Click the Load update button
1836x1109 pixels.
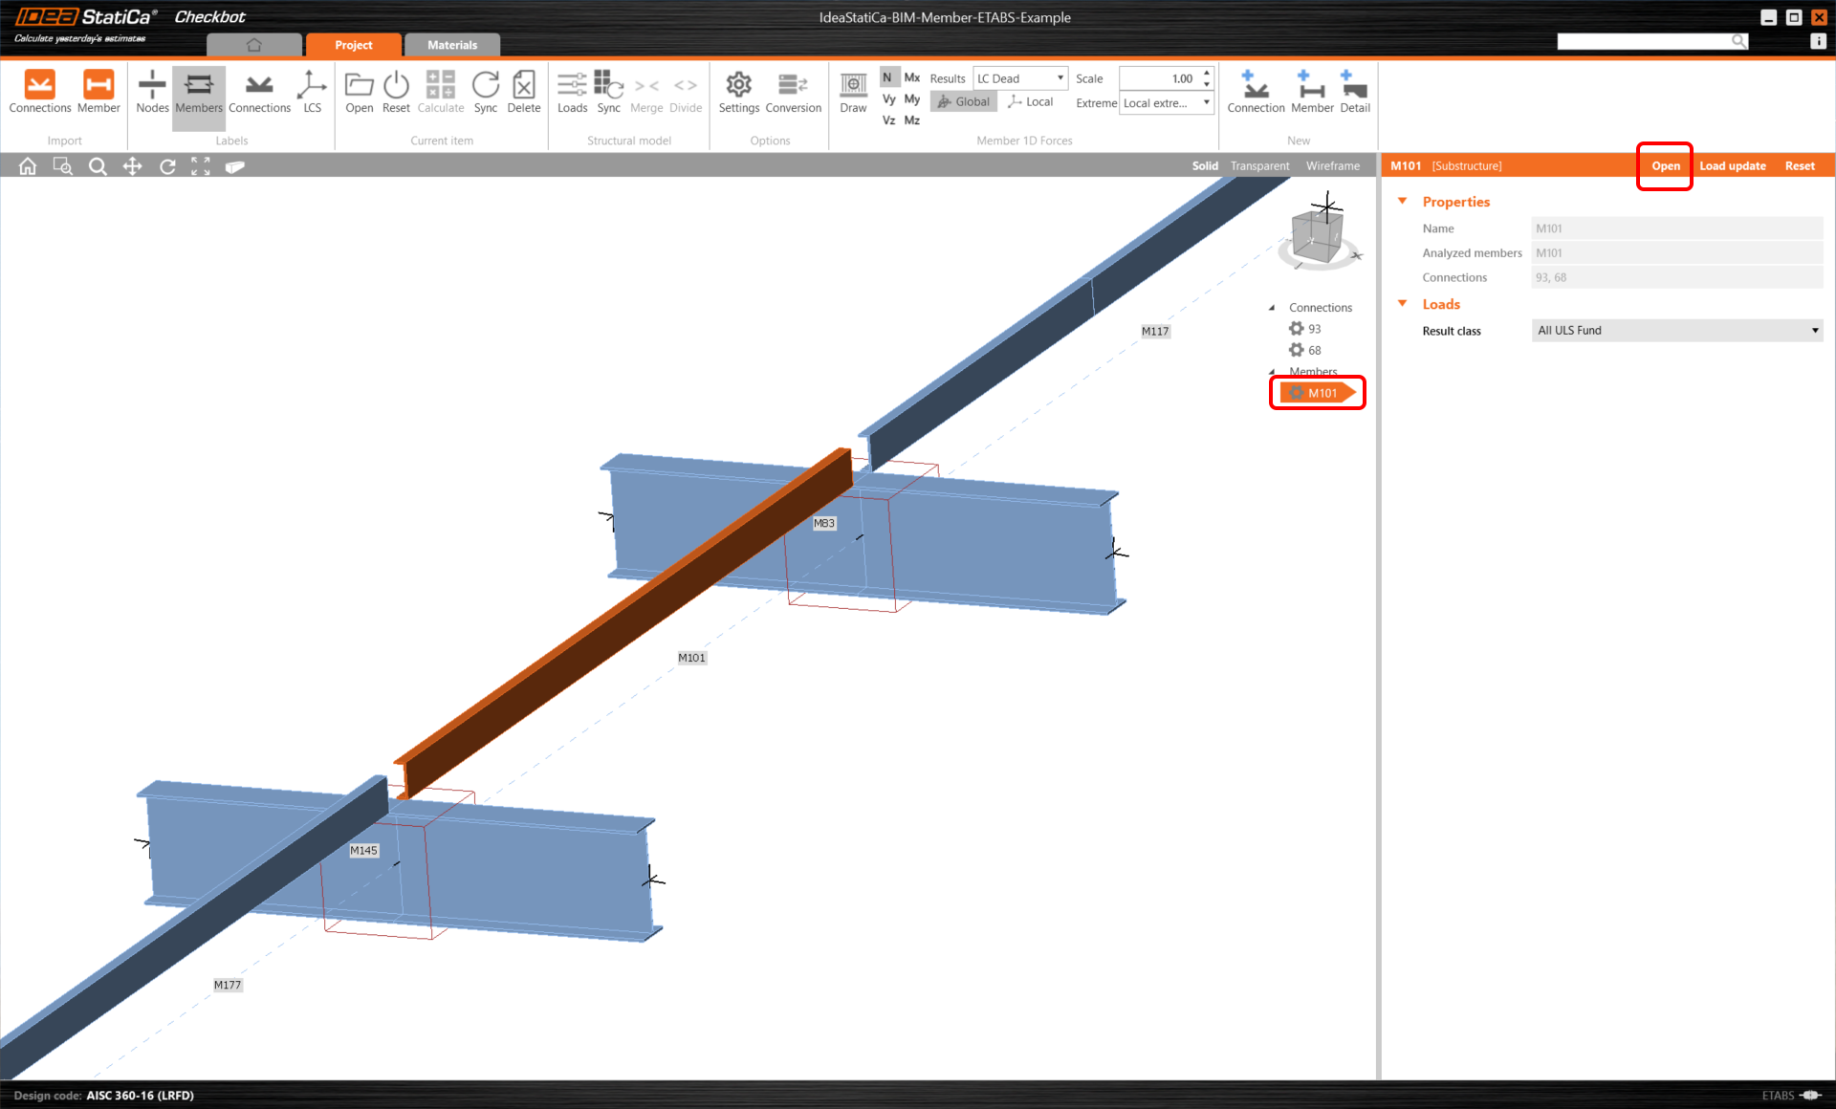click(x=1732, y=166)
